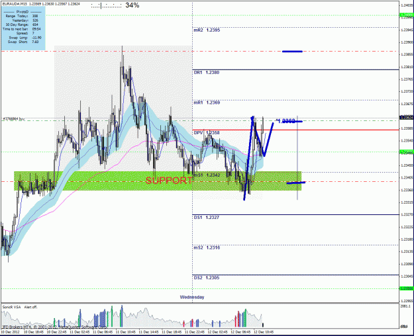Click the 11 Dec 14:45 time label
Image resolution: width=414 pixels, height=336 pixels.
148,332
